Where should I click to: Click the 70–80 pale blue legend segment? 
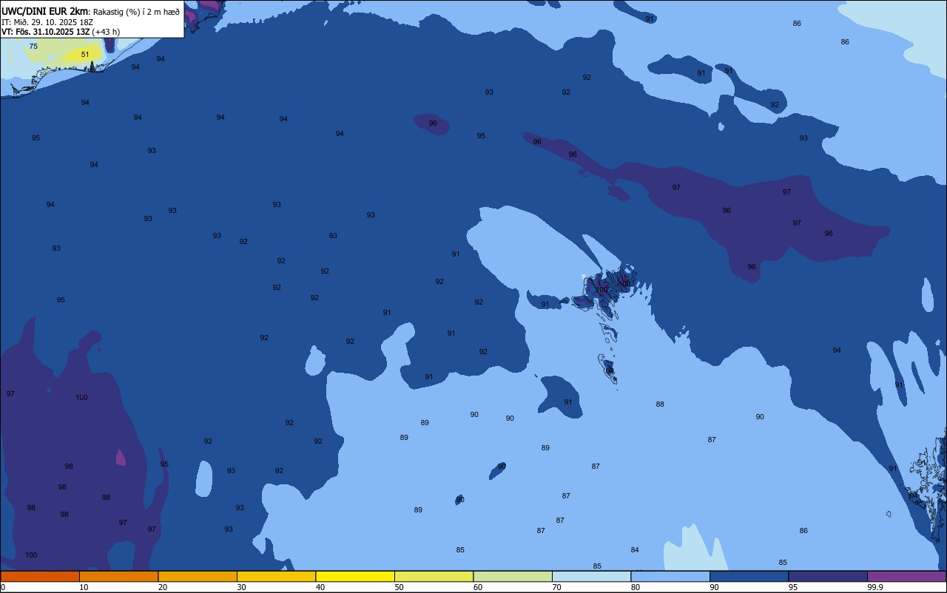(591, 576)
